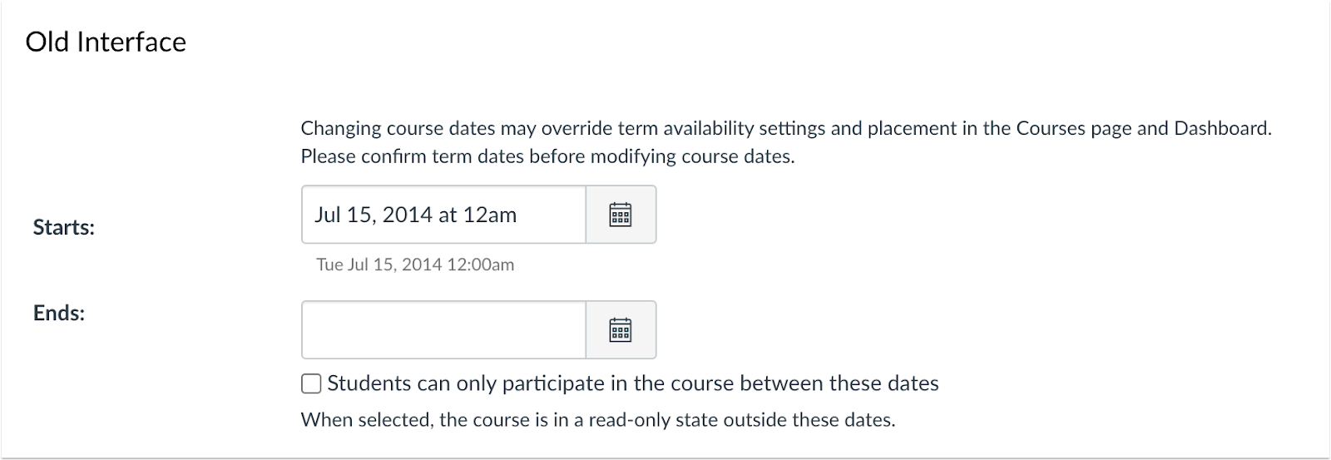Click the 'When selected, the course is read-only' note
Image resolution: width=1331 pixels, height=460 pixels.
pos(597,419)
